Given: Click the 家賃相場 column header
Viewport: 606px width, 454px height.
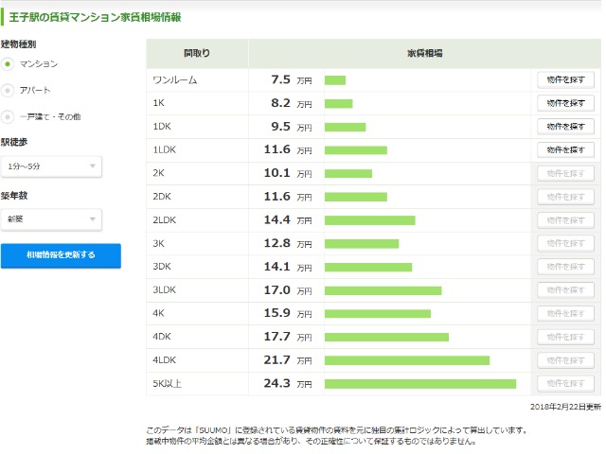Looking at the screenshot, I should coord(425,53).
